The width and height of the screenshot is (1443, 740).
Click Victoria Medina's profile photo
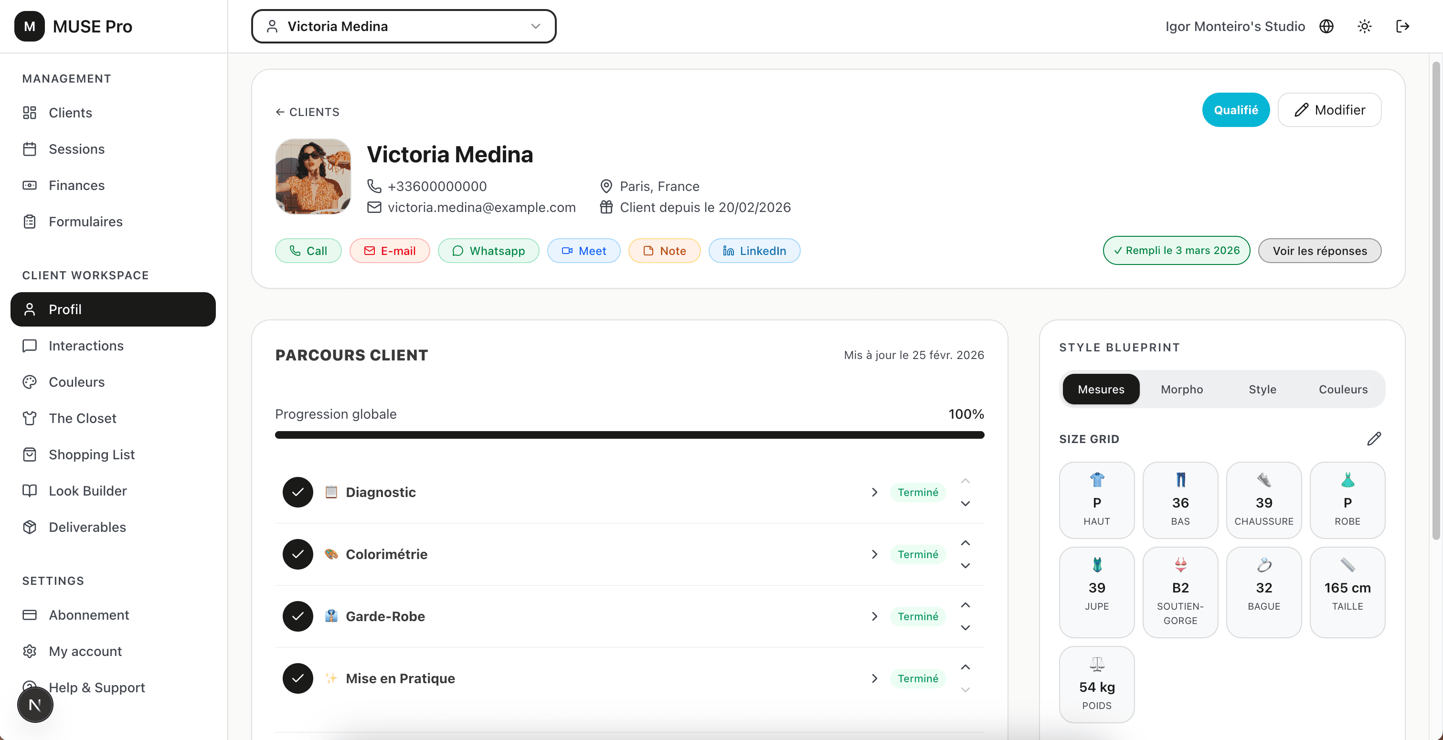(313, 177)
